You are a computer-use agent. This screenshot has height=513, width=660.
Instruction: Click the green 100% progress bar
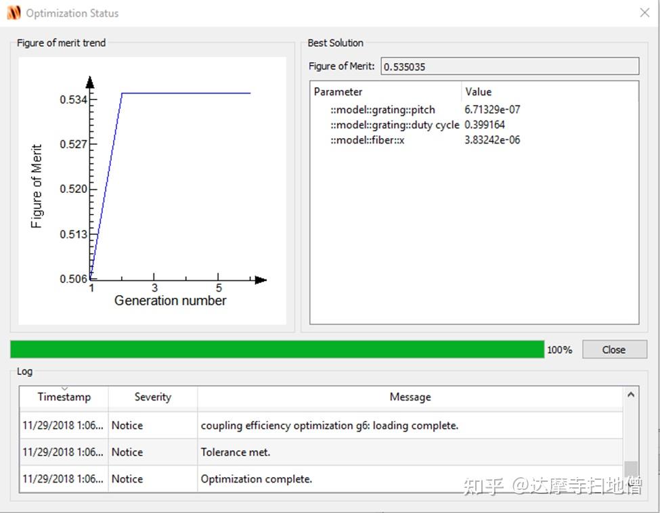pos(277,349)
